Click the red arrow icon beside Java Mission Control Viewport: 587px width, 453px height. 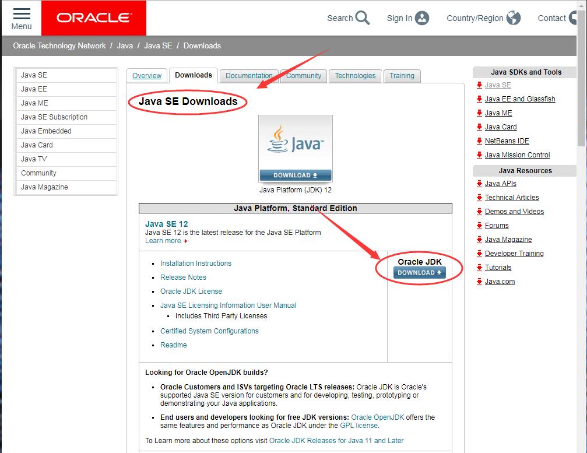(479, 154)
